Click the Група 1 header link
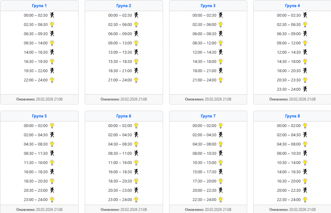This screenshot has width=331, height=213. (39, 6)
